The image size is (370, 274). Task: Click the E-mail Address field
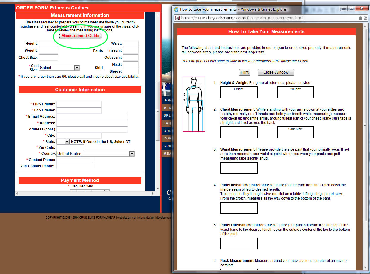[x=92, y=117]
